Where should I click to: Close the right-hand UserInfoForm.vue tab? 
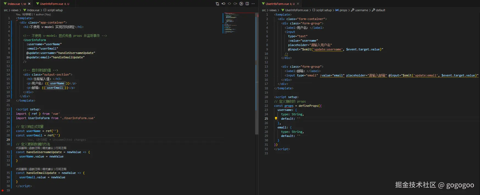click(298, 4)
